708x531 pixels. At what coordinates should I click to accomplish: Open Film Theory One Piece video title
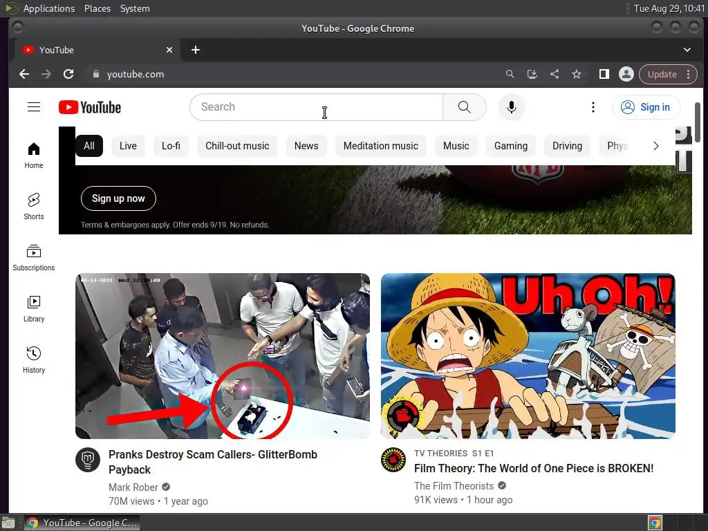pyautogui.click(x=533, y=468)
